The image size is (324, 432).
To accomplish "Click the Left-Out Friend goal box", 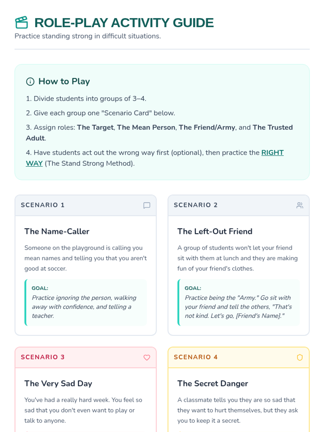I will [x=239, y=302].
